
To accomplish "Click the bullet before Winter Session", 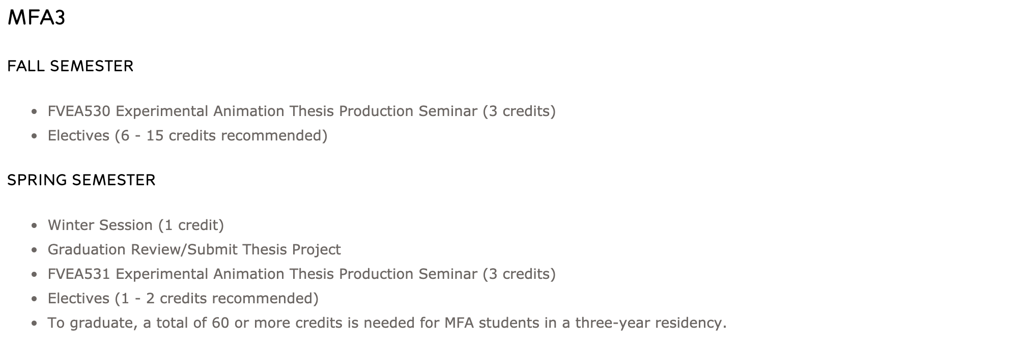I will click(34, 226).
